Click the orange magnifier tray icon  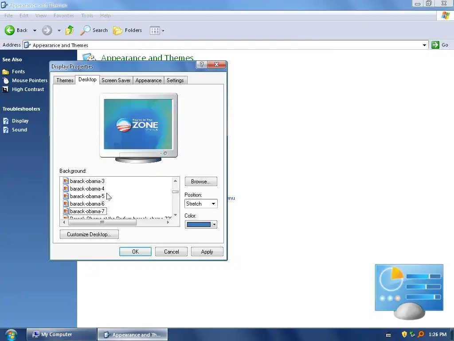coord(421,334)
